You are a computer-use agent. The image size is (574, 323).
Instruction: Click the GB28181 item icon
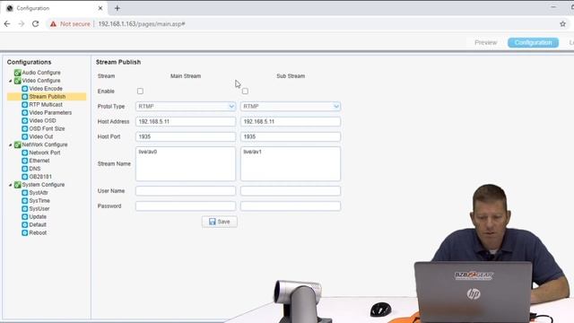[24, 177]
